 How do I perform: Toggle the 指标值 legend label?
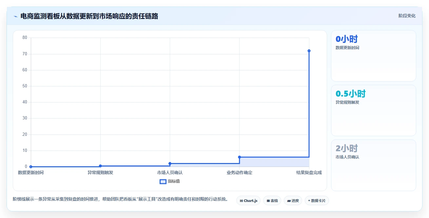pos(174,181)
